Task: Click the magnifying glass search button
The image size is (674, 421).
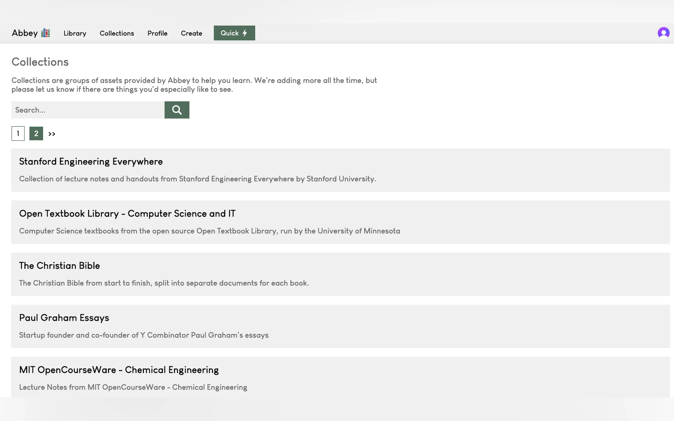Action: (x=177, y=110)
